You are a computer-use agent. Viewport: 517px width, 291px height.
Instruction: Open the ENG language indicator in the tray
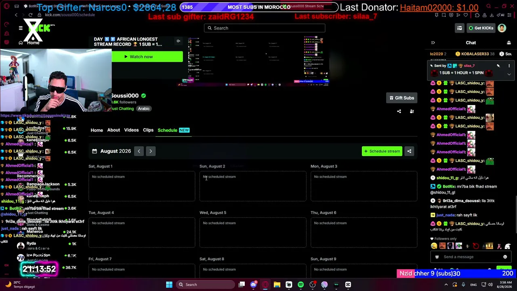click(473, 285)
